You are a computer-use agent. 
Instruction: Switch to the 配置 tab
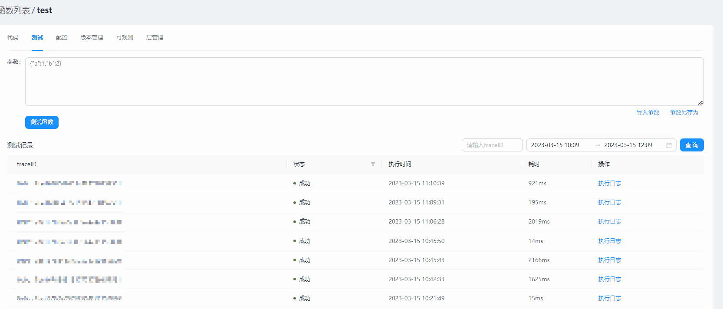62,37
